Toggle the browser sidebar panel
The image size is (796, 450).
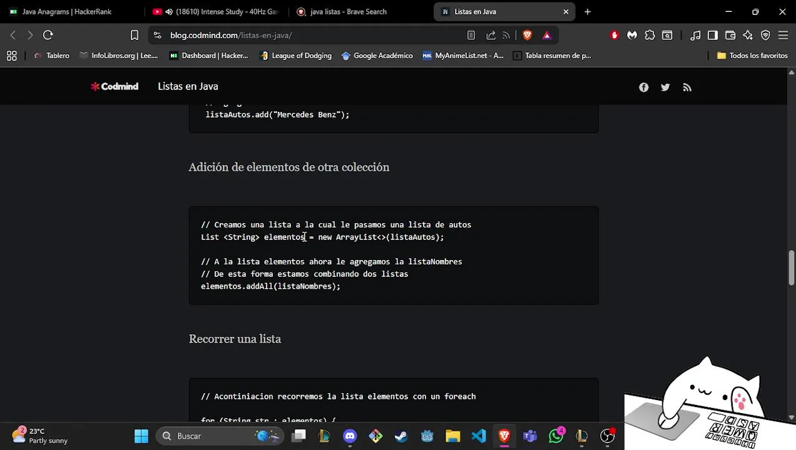(x=713, y=35)
